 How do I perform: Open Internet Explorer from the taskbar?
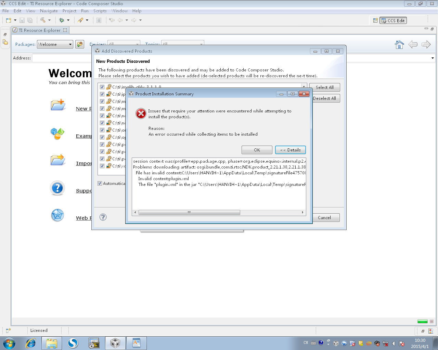click(31, 343)
